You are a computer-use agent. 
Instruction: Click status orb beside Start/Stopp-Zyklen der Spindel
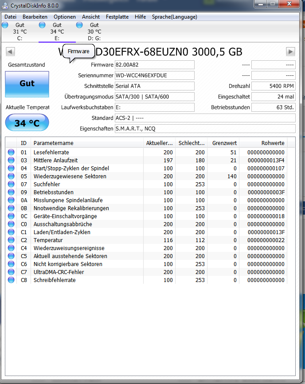point(11,168)
